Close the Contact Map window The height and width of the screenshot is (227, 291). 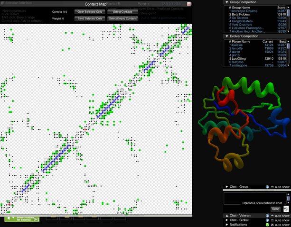click(x=189, y=4)
